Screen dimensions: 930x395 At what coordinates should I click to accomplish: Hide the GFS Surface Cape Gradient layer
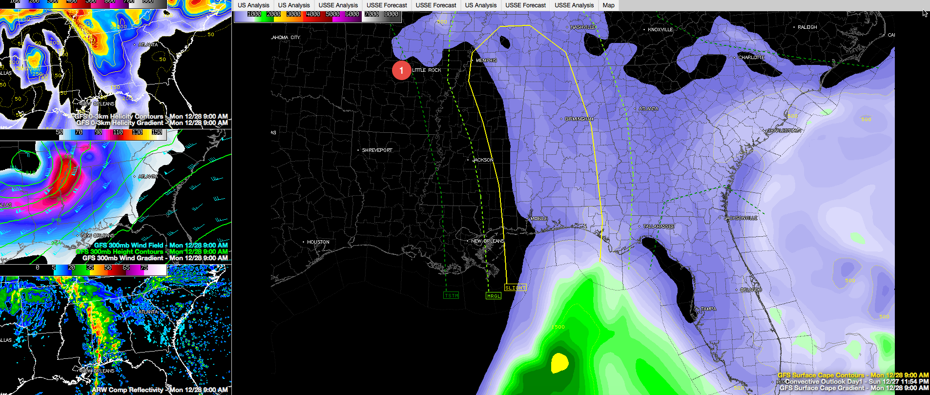[854, 388]
